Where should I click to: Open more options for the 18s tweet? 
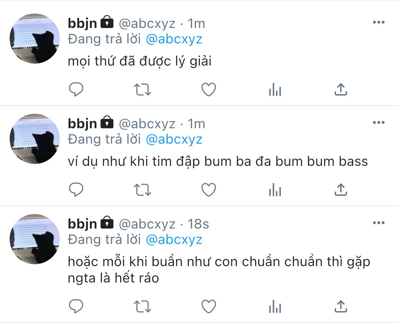pyautogui.click(x=379, y=223)
